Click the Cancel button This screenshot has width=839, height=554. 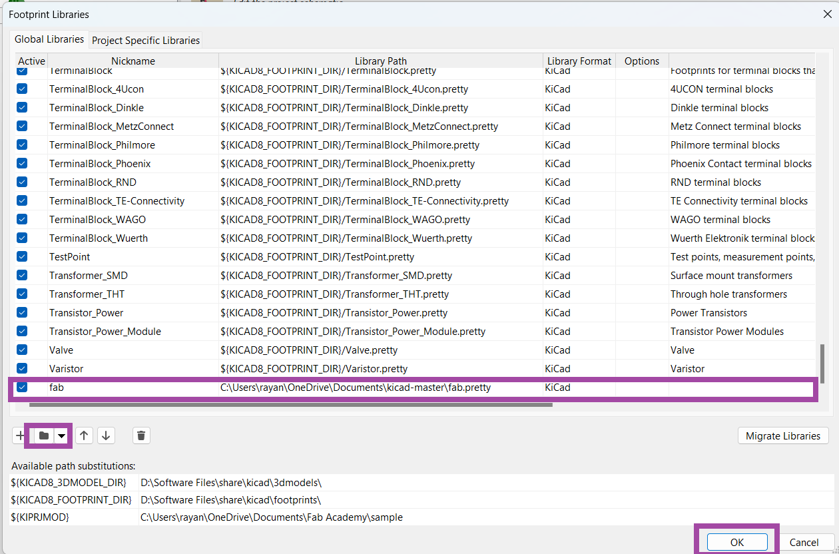point(804,542)
